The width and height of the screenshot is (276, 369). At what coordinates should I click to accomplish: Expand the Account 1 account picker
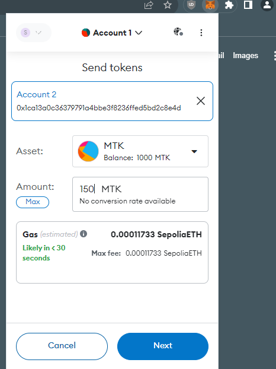click(x=112, y=33)
